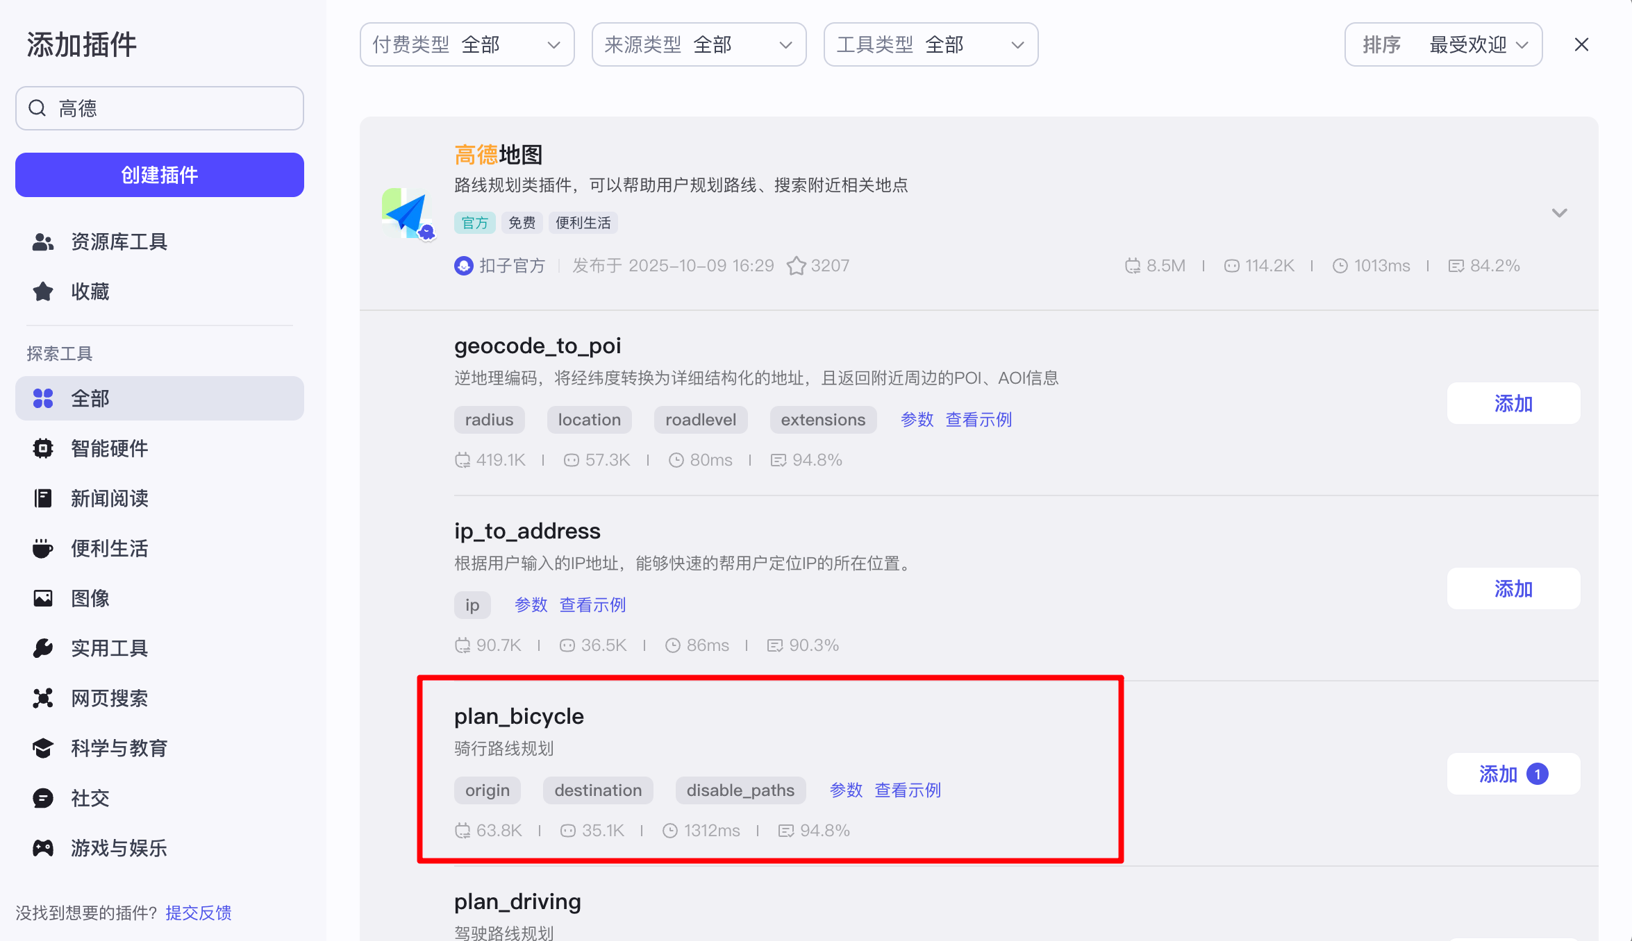Open the 游戏与娱乐 category
The height and width of the screenshot is (941, 1632).
pyautogui.click(x=118, y=847)
